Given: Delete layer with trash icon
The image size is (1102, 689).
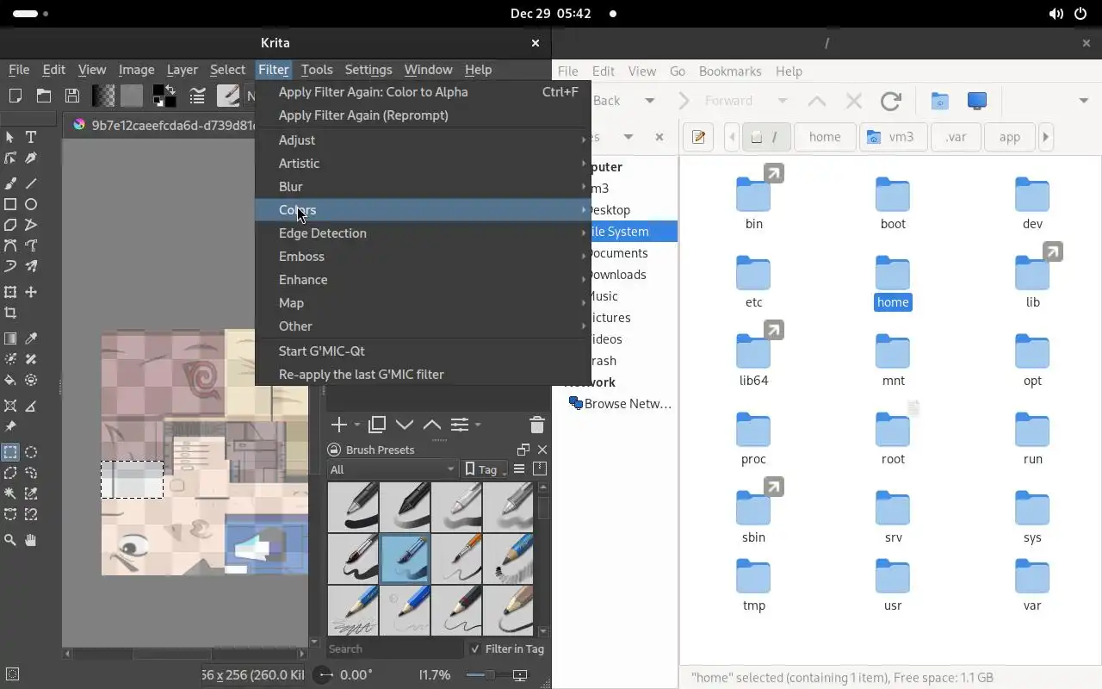Looking at the screenshot, I should [536, 425].
